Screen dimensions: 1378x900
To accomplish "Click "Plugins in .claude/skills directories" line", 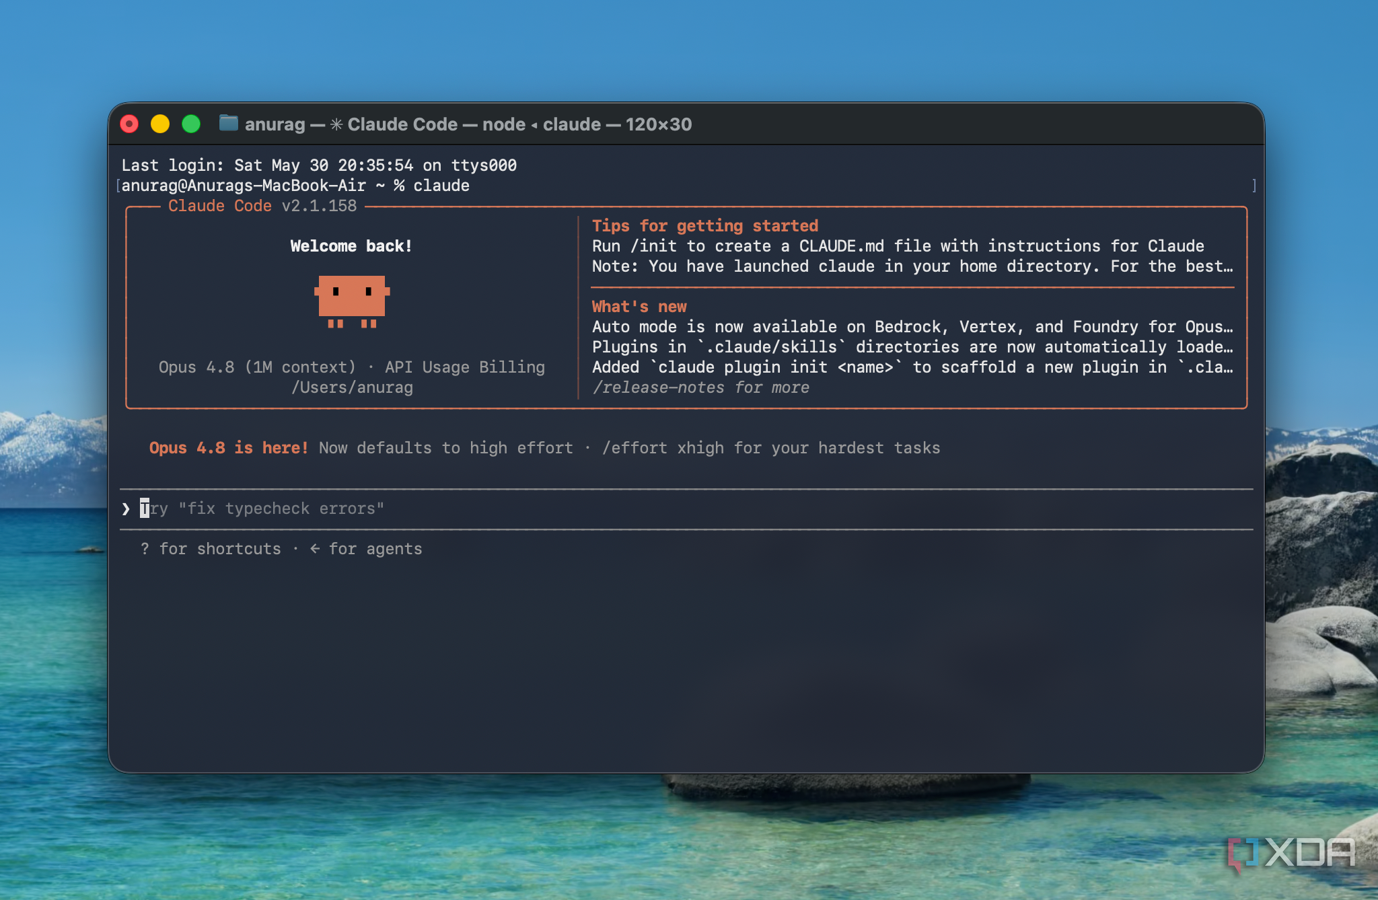I will pos(912,347).
